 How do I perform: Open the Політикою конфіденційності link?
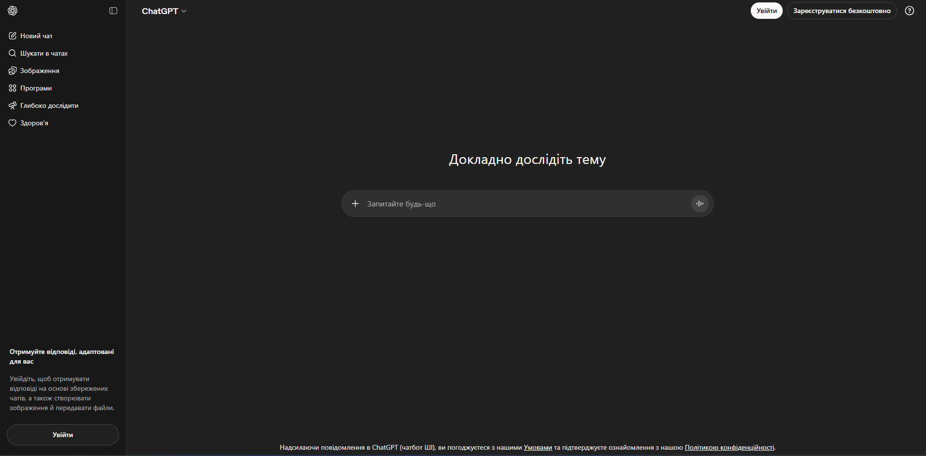729,447
